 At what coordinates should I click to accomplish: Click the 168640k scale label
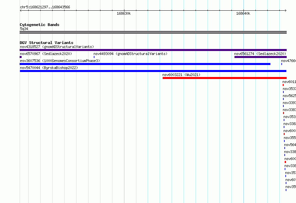pos(243,13)
